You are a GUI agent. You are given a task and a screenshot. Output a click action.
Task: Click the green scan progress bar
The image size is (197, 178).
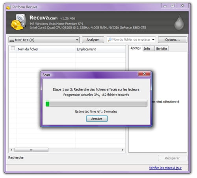97,103
